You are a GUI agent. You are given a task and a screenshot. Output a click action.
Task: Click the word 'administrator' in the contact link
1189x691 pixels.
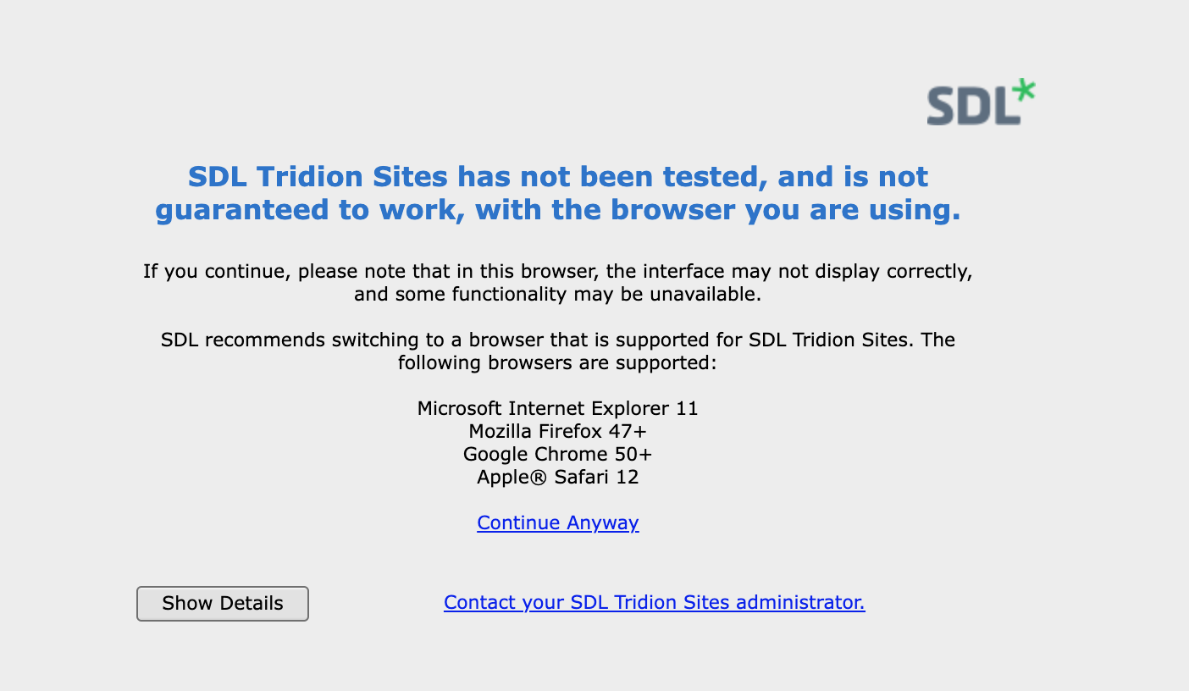(800, 602)
